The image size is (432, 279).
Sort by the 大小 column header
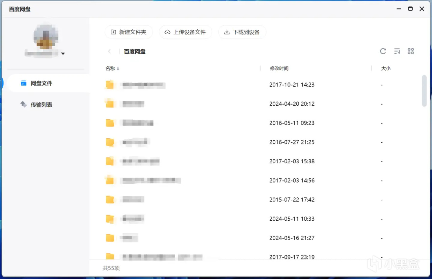pos(386,68)
